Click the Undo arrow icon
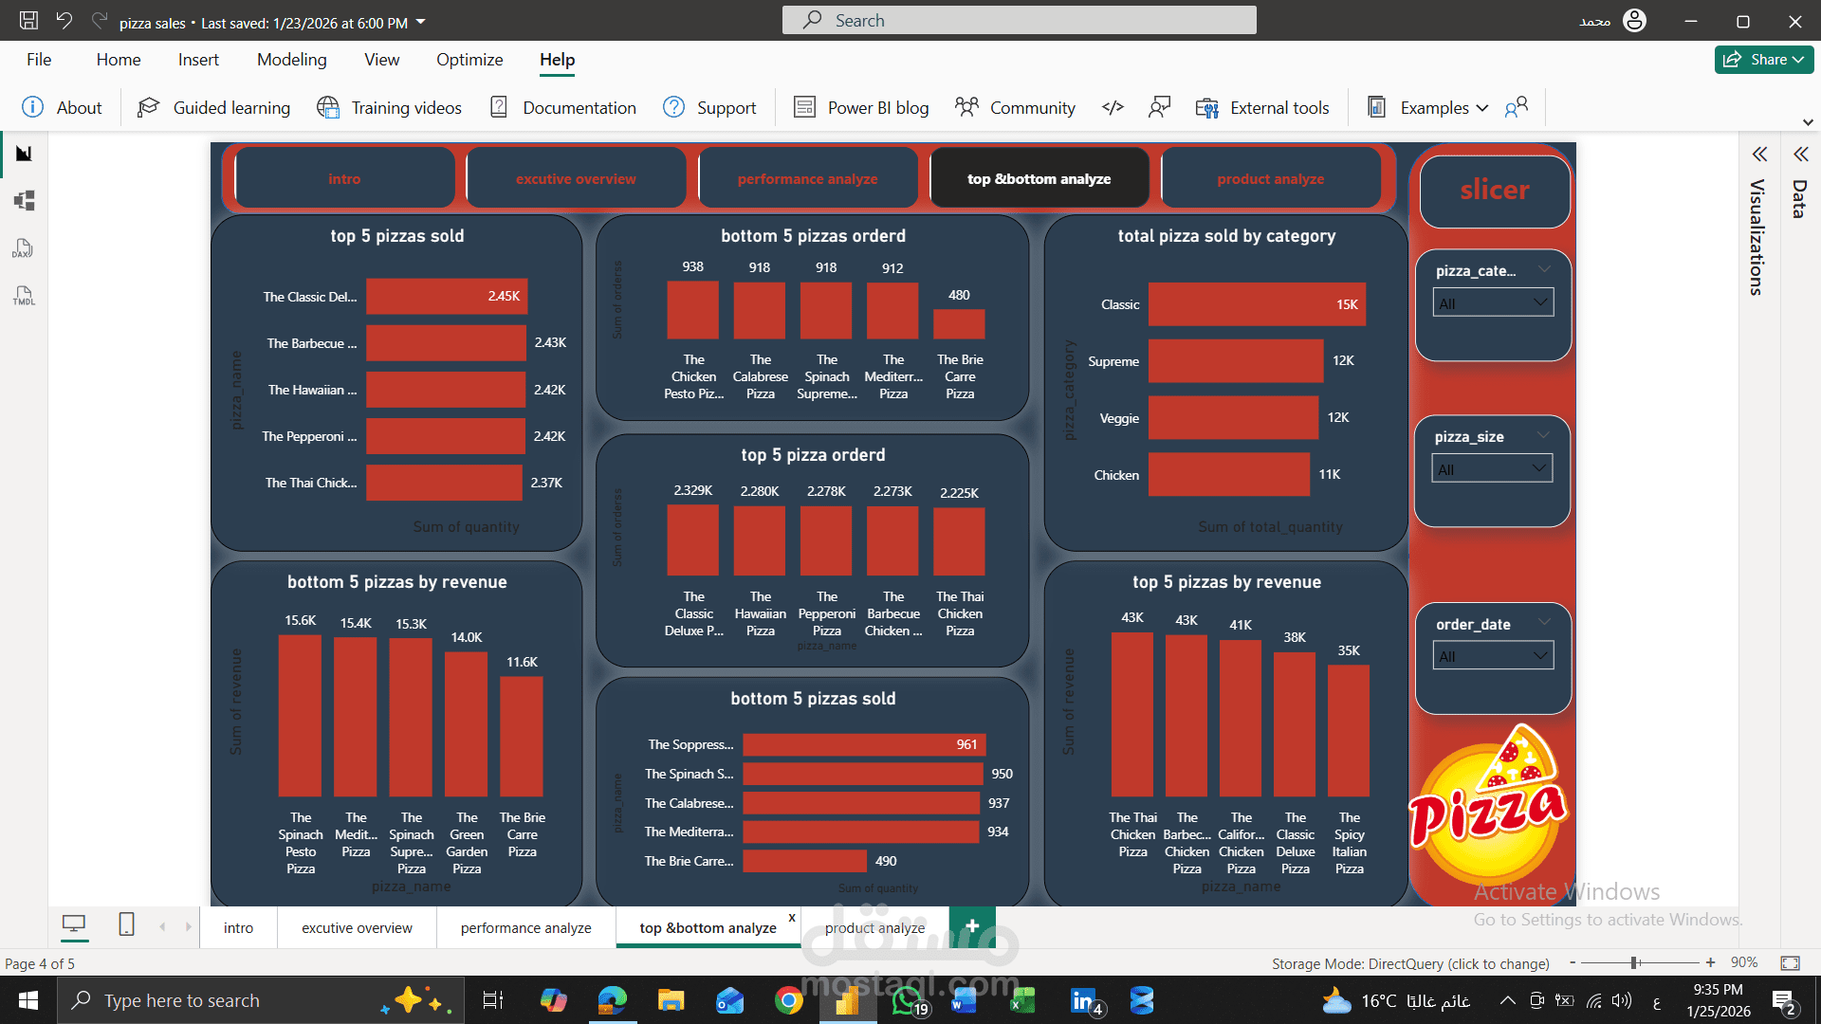 coord(64,21)
